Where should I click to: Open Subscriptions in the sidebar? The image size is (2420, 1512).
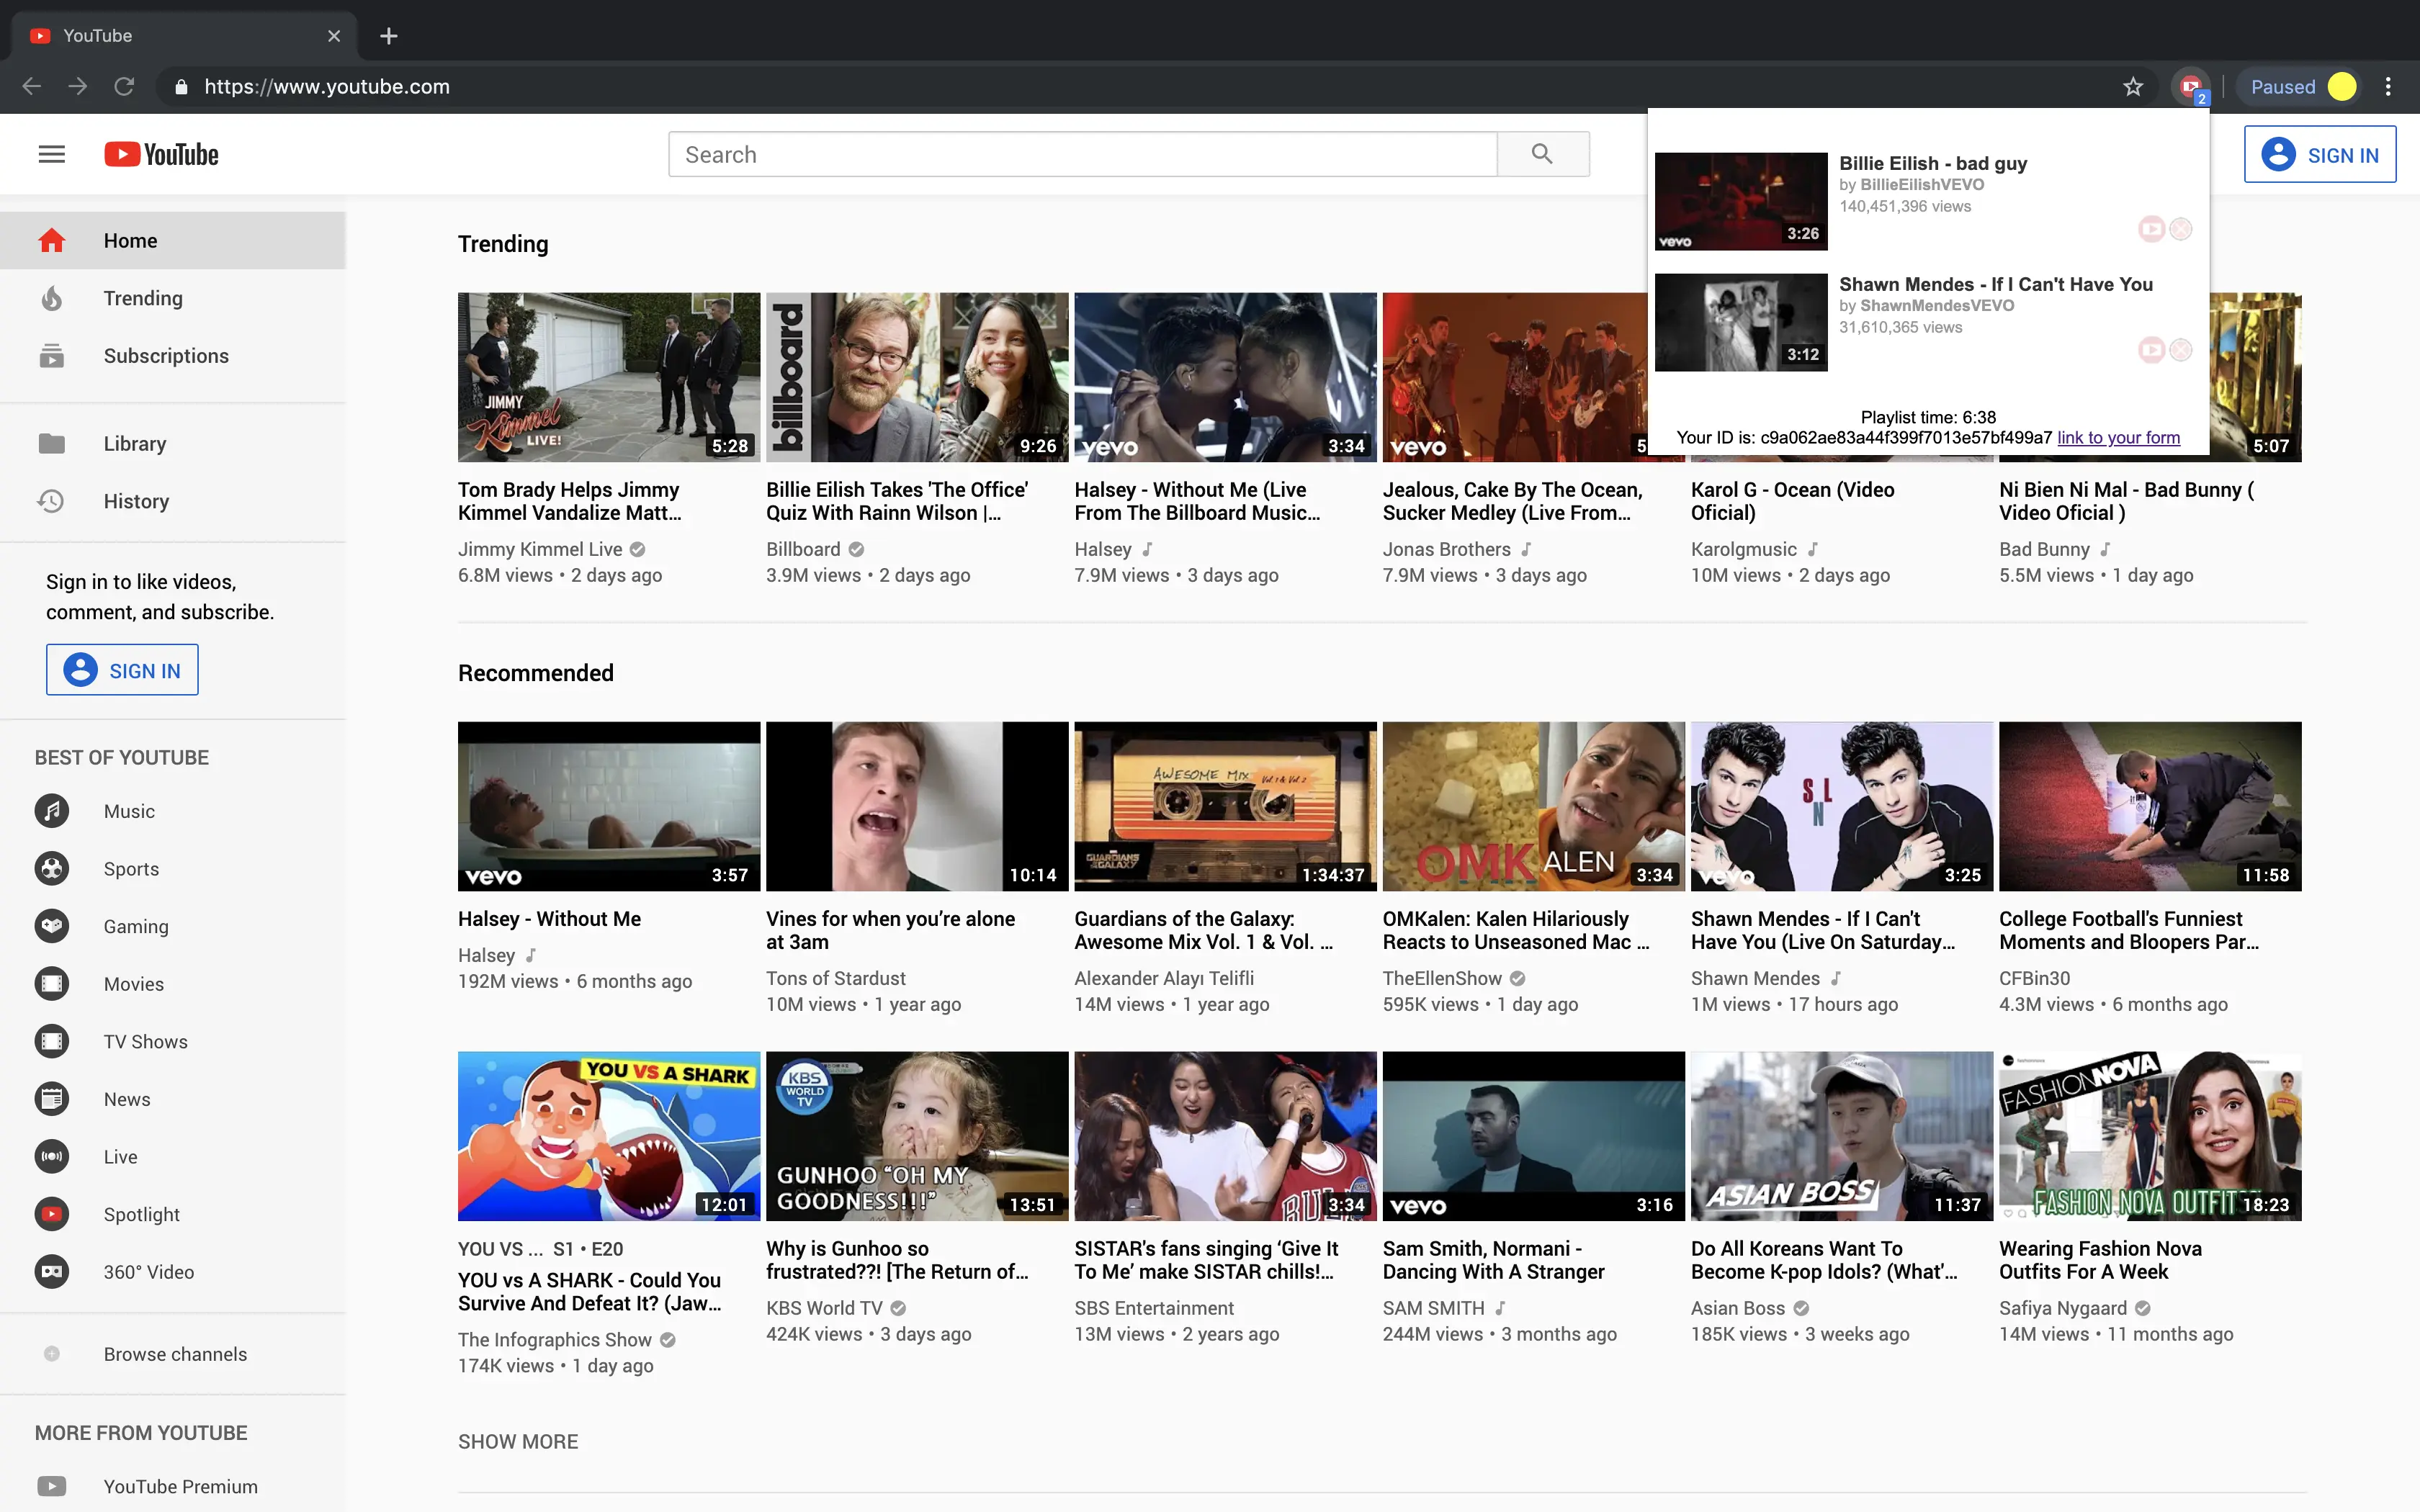[x=173, y=356]
